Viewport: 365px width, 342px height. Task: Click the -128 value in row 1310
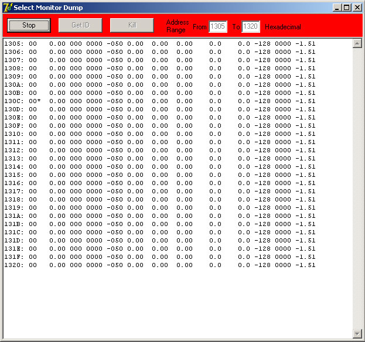[262, 134]
